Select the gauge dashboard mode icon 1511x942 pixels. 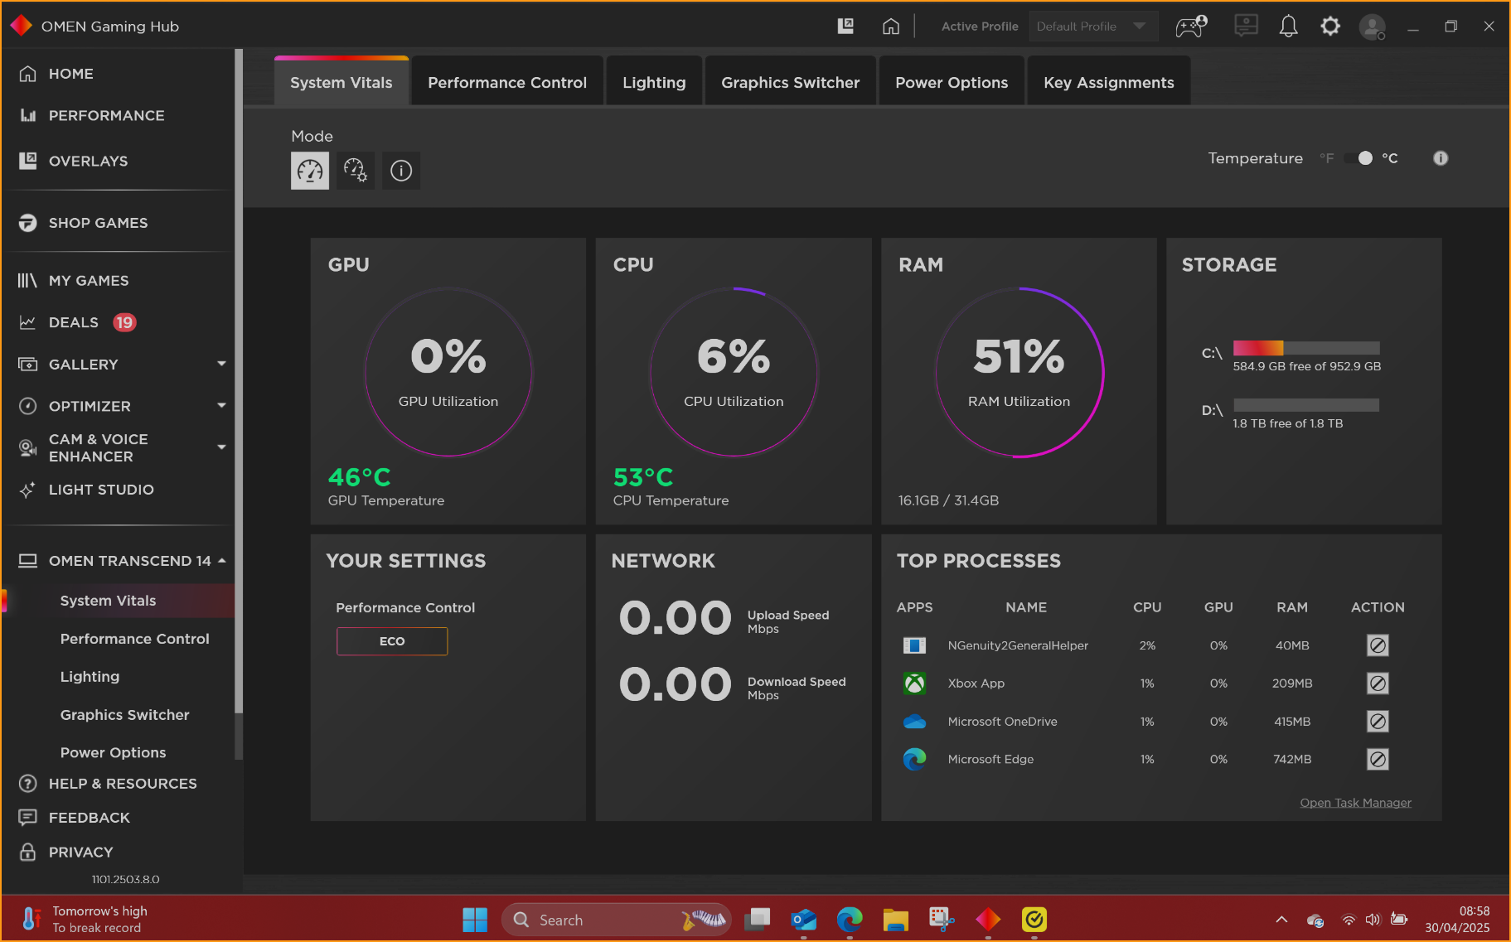click(309, 171)
